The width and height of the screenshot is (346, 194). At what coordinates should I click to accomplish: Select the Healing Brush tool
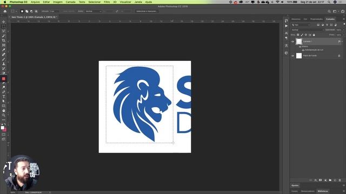(4, 54)
